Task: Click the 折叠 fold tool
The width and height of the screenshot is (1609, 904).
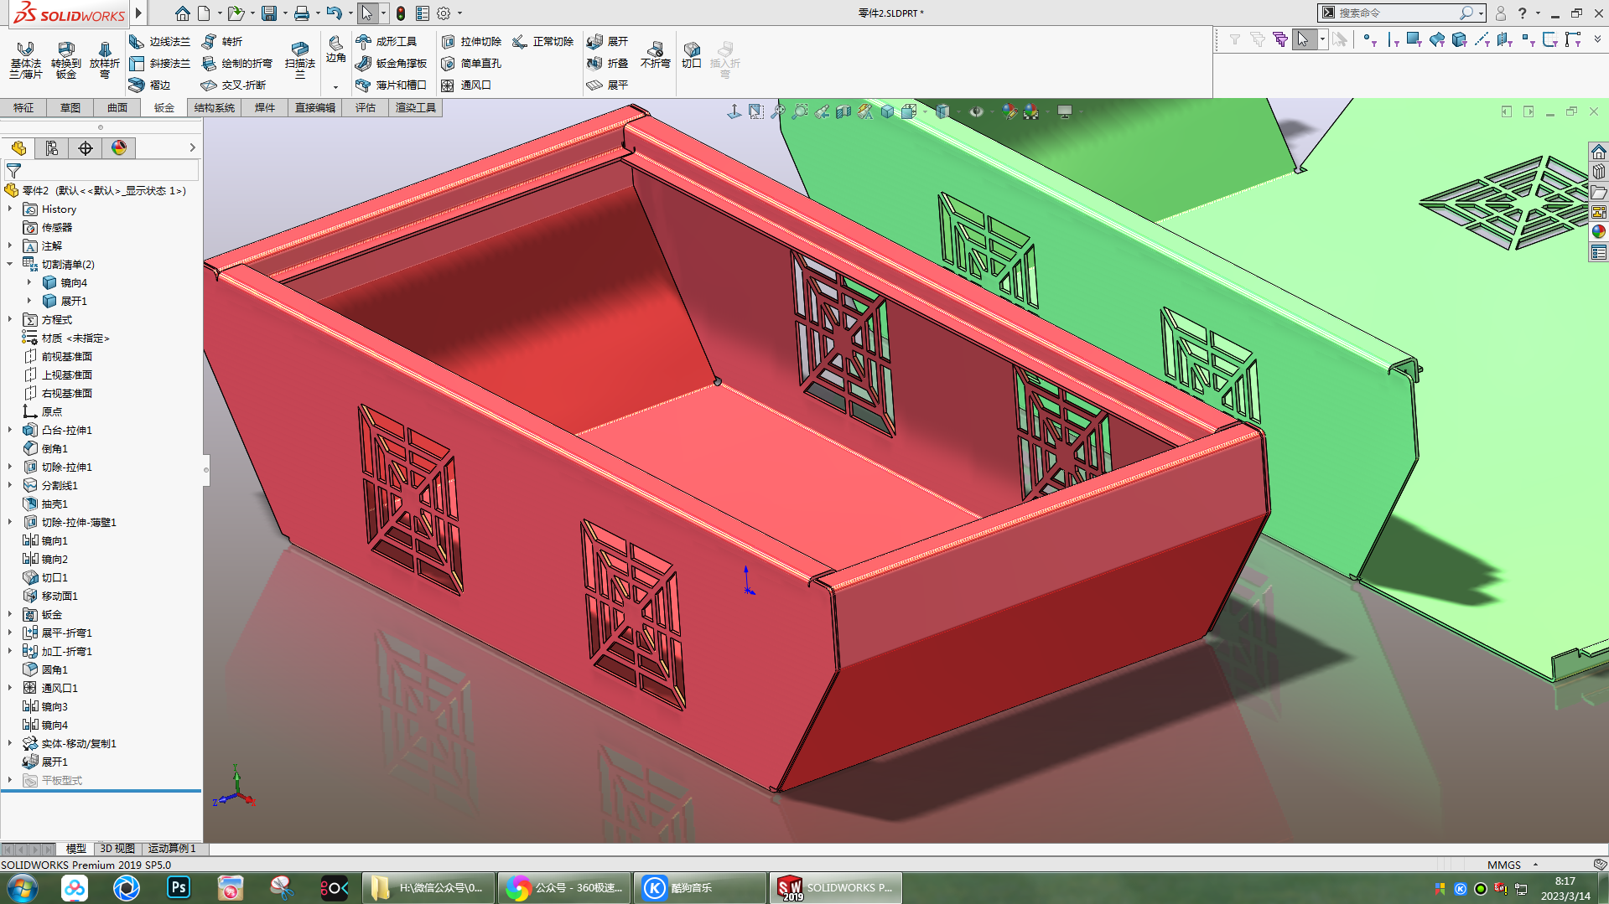Action: pyautogui.click(x=608, y=63)
